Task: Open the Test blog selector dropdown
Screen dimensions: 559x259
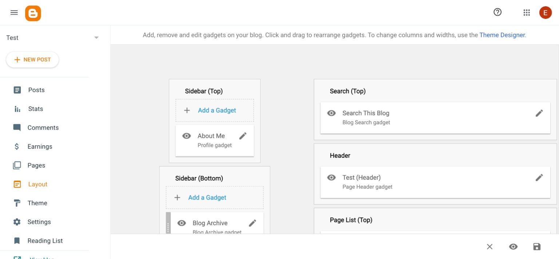Action: pyautogui.click(x=96, y=37)
